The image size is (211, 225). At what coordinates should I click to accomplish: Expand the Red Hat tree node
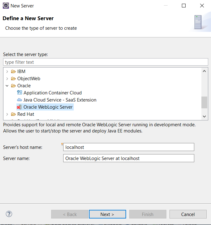click(x=7, y=114)
